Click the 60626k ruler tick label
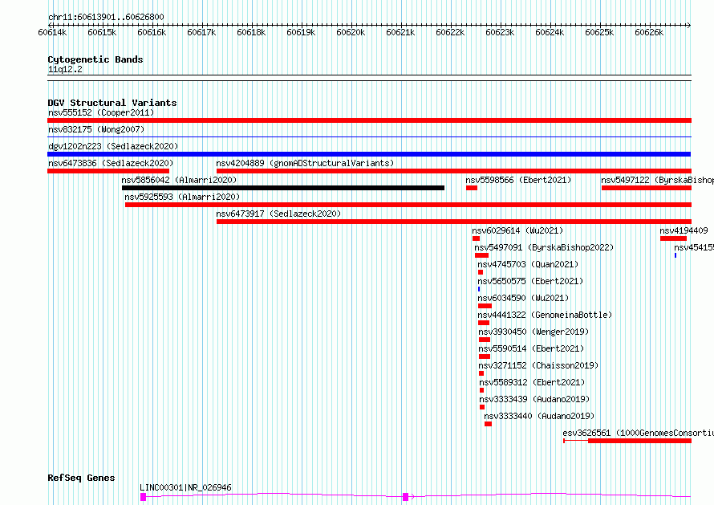Screen dimensions: 714x505 [x=649, y=33]
